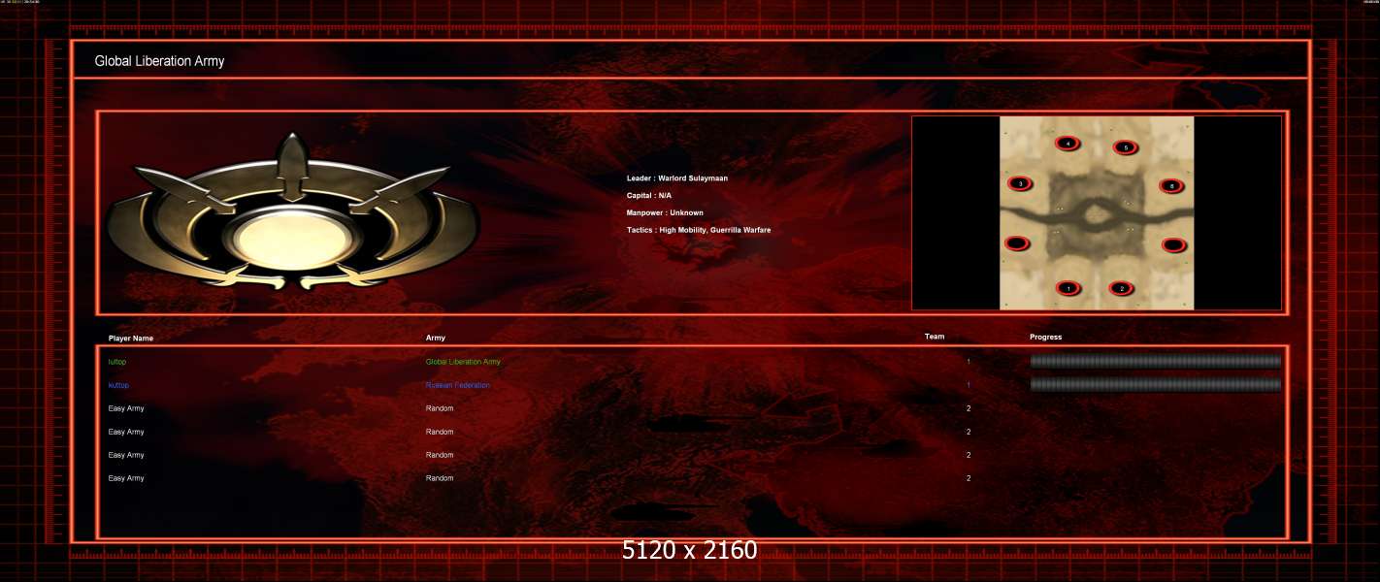Click the Progress column header

(1045, 338)
